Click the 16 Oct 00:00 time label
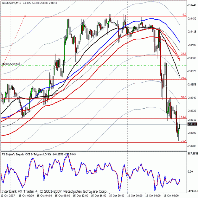Screen dimensions: 198x198 tap(135, 196)
